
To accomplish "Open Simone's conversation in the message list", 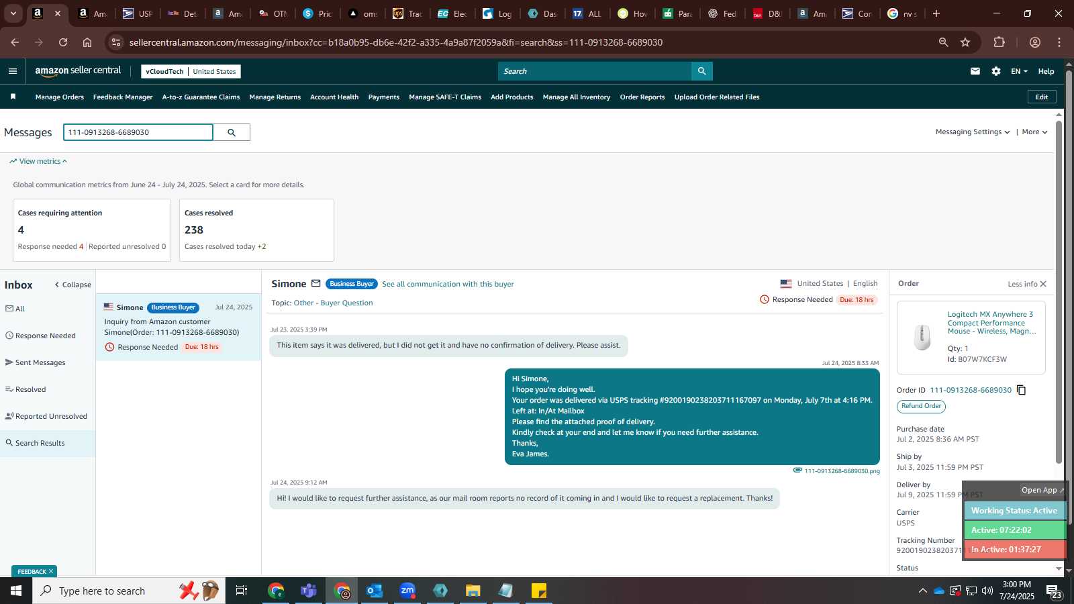I will click(x=179, y=327).
